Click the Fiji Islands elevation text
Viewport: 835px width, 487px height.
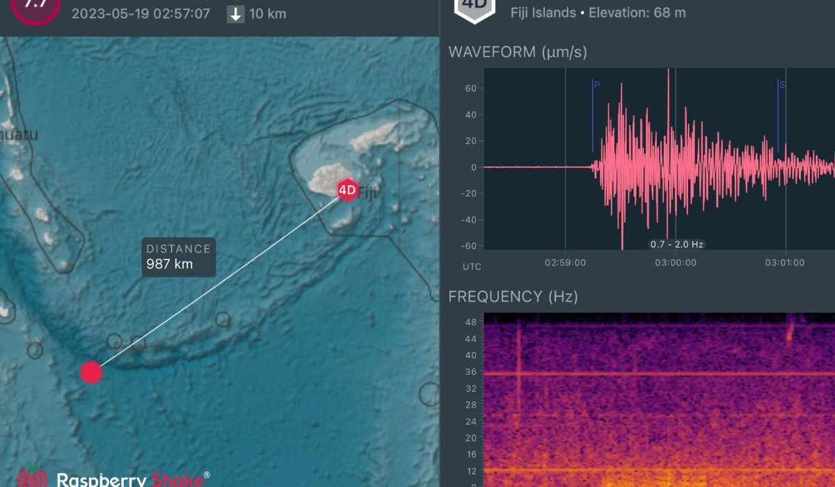598,13
